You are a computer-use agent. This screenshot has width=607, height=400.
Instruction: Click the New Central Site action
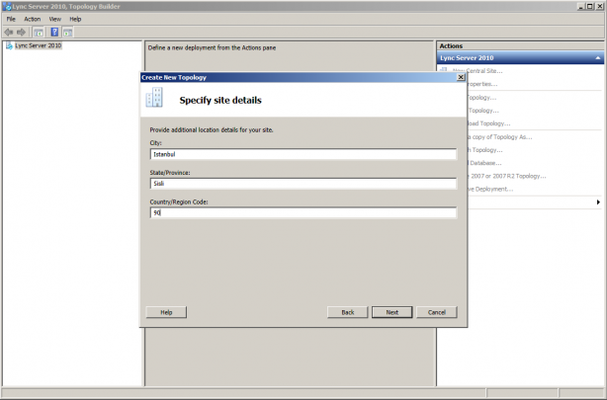click(484, 71)
